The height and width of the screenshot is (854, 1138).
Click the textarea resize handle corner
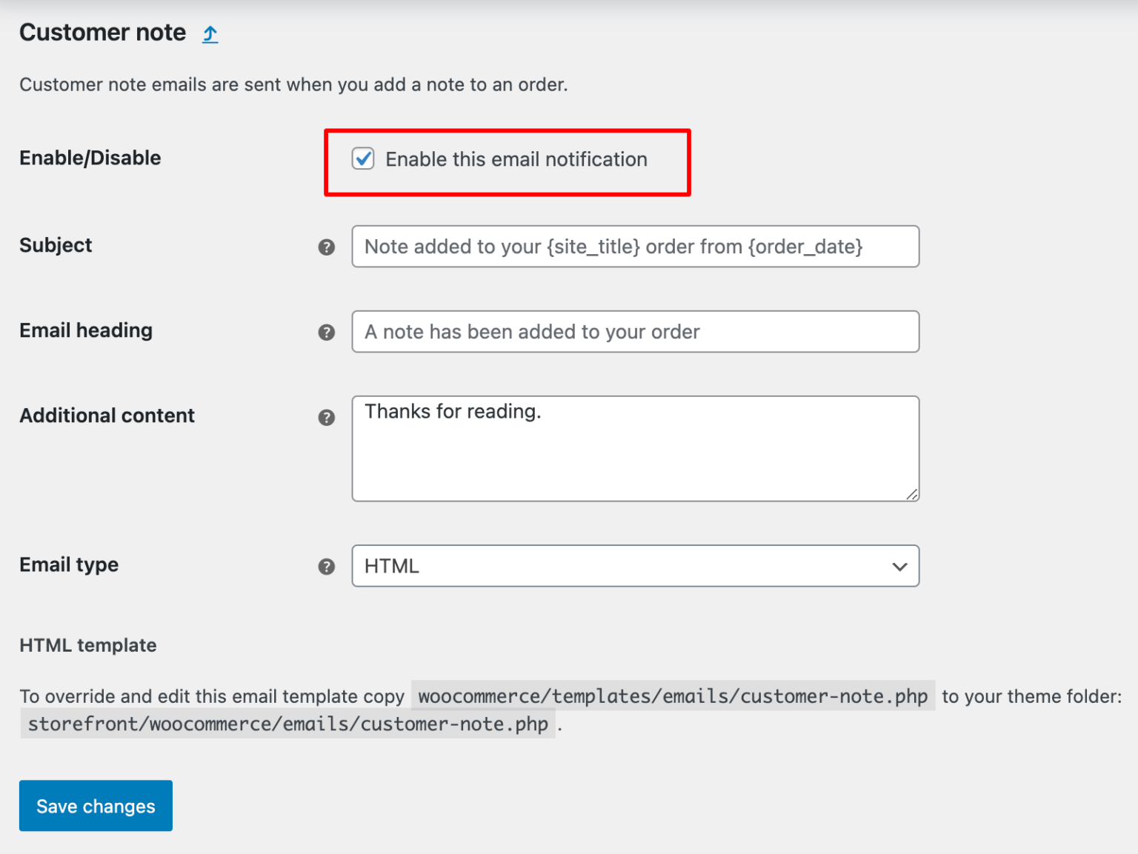point(912,495)
